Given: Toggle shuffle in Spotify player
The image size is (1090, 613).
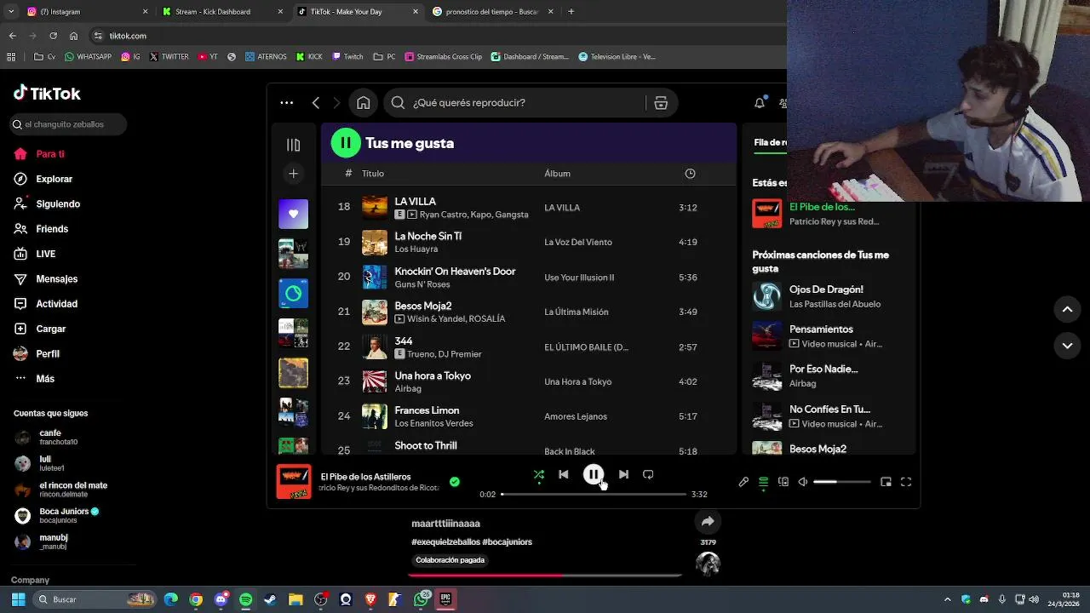Looking at the screenshot, I should tap(539, 475).
